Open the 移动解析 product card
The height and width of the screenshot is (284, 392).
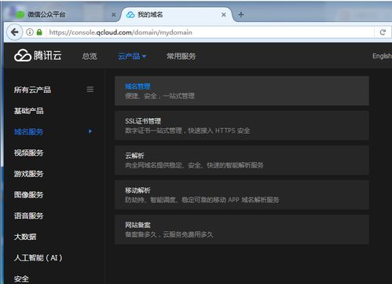coord(242,195)
